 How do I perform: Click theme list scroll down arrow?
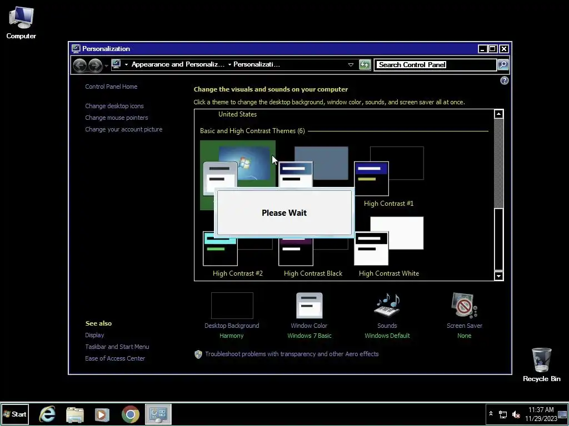coord(498,276)
